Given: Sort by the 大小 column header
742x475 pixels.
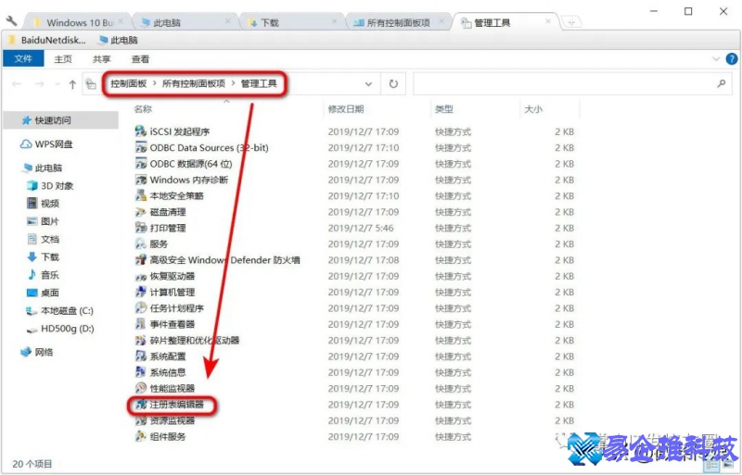Looking at the screenshot, I should (533, 109).
